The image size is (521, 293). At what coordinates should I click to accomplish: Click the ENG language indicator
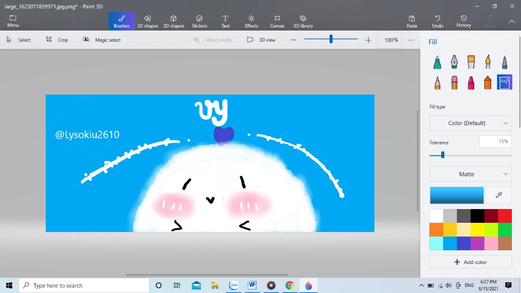(x=469, y=285)
